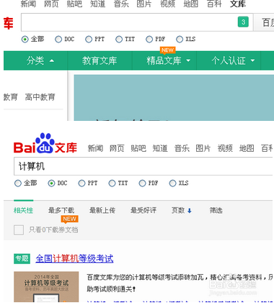274x308 pixels.
Task: Click 新闻 link beside the Baidu文库 logo
Action: [95, 148]
